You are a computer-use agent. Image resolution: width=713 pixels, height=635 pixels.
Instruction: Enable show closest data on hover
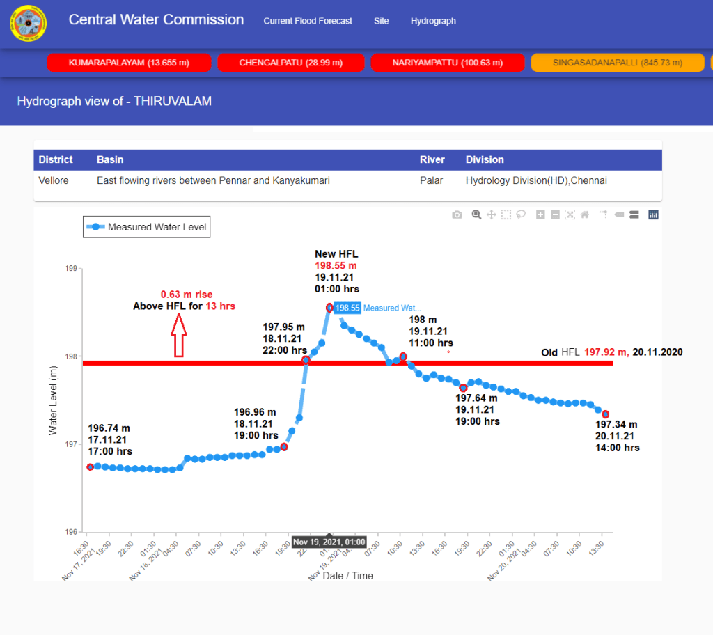tap(618, 214)
